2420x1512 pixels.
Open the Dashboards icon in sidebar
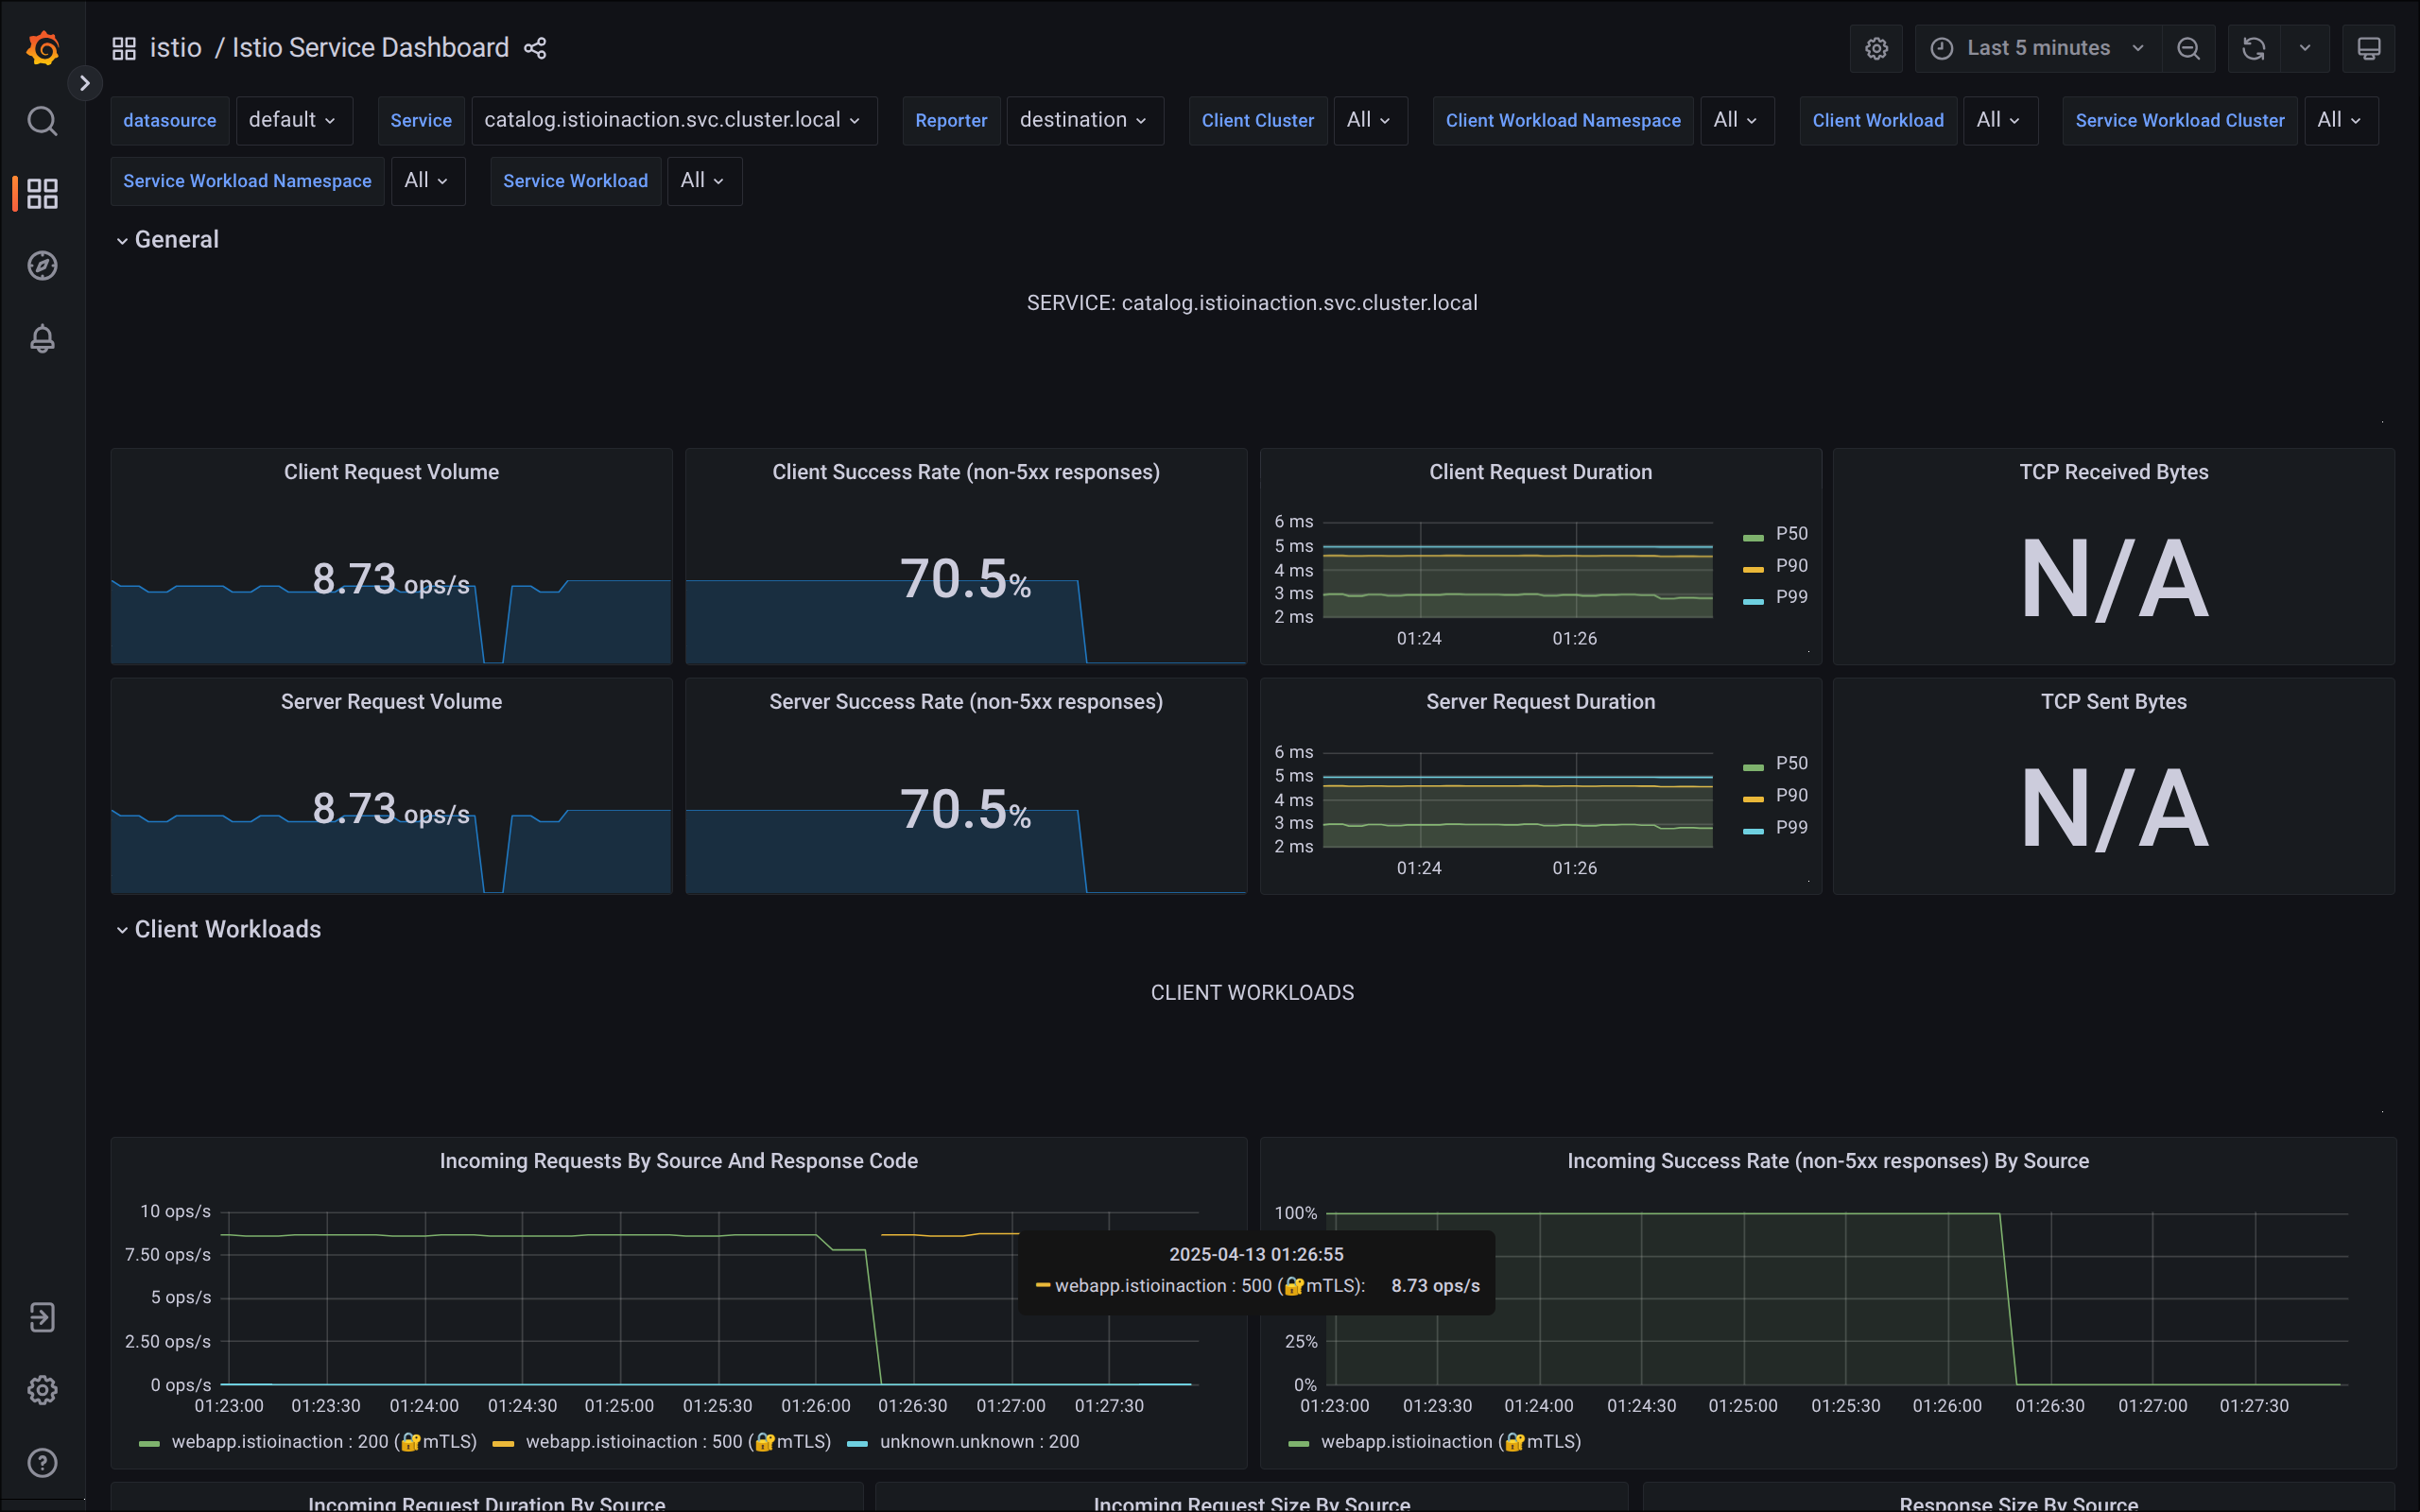pos(42,193)
